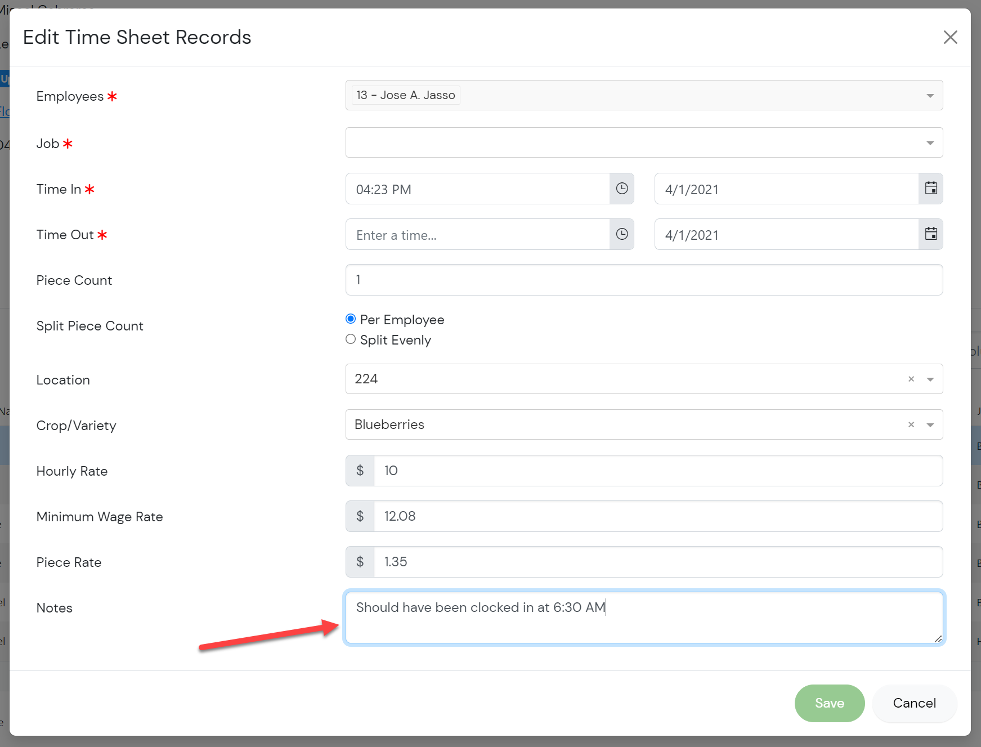
Task: Expand the Location dropdown arrow
Action: tap(930, 379)
